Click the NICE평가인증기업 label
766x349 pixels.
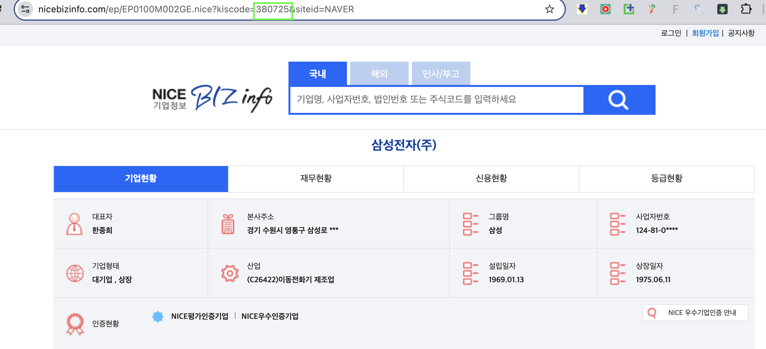tap(199, 316)
